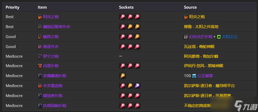
Task: Open the blue 太阳之尘 link
Action: pyautogui.click(x=230, y=37)
